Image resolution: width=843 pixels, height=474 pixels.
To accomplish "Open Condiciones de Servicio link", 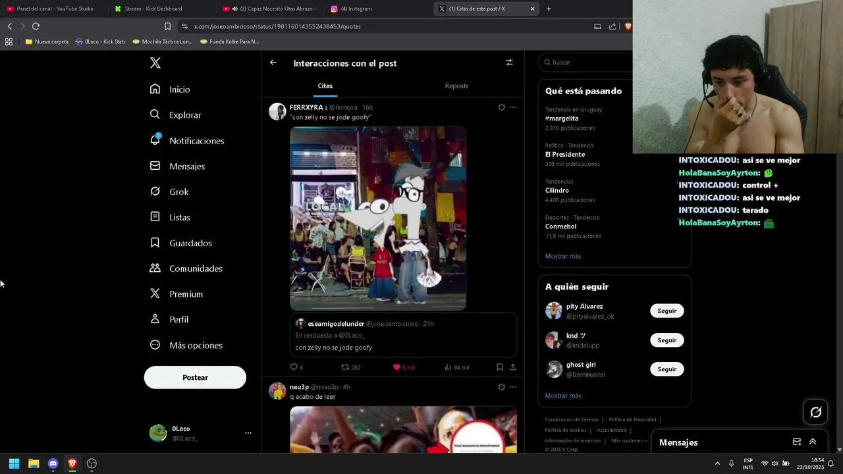I will [x=572, y=419].
